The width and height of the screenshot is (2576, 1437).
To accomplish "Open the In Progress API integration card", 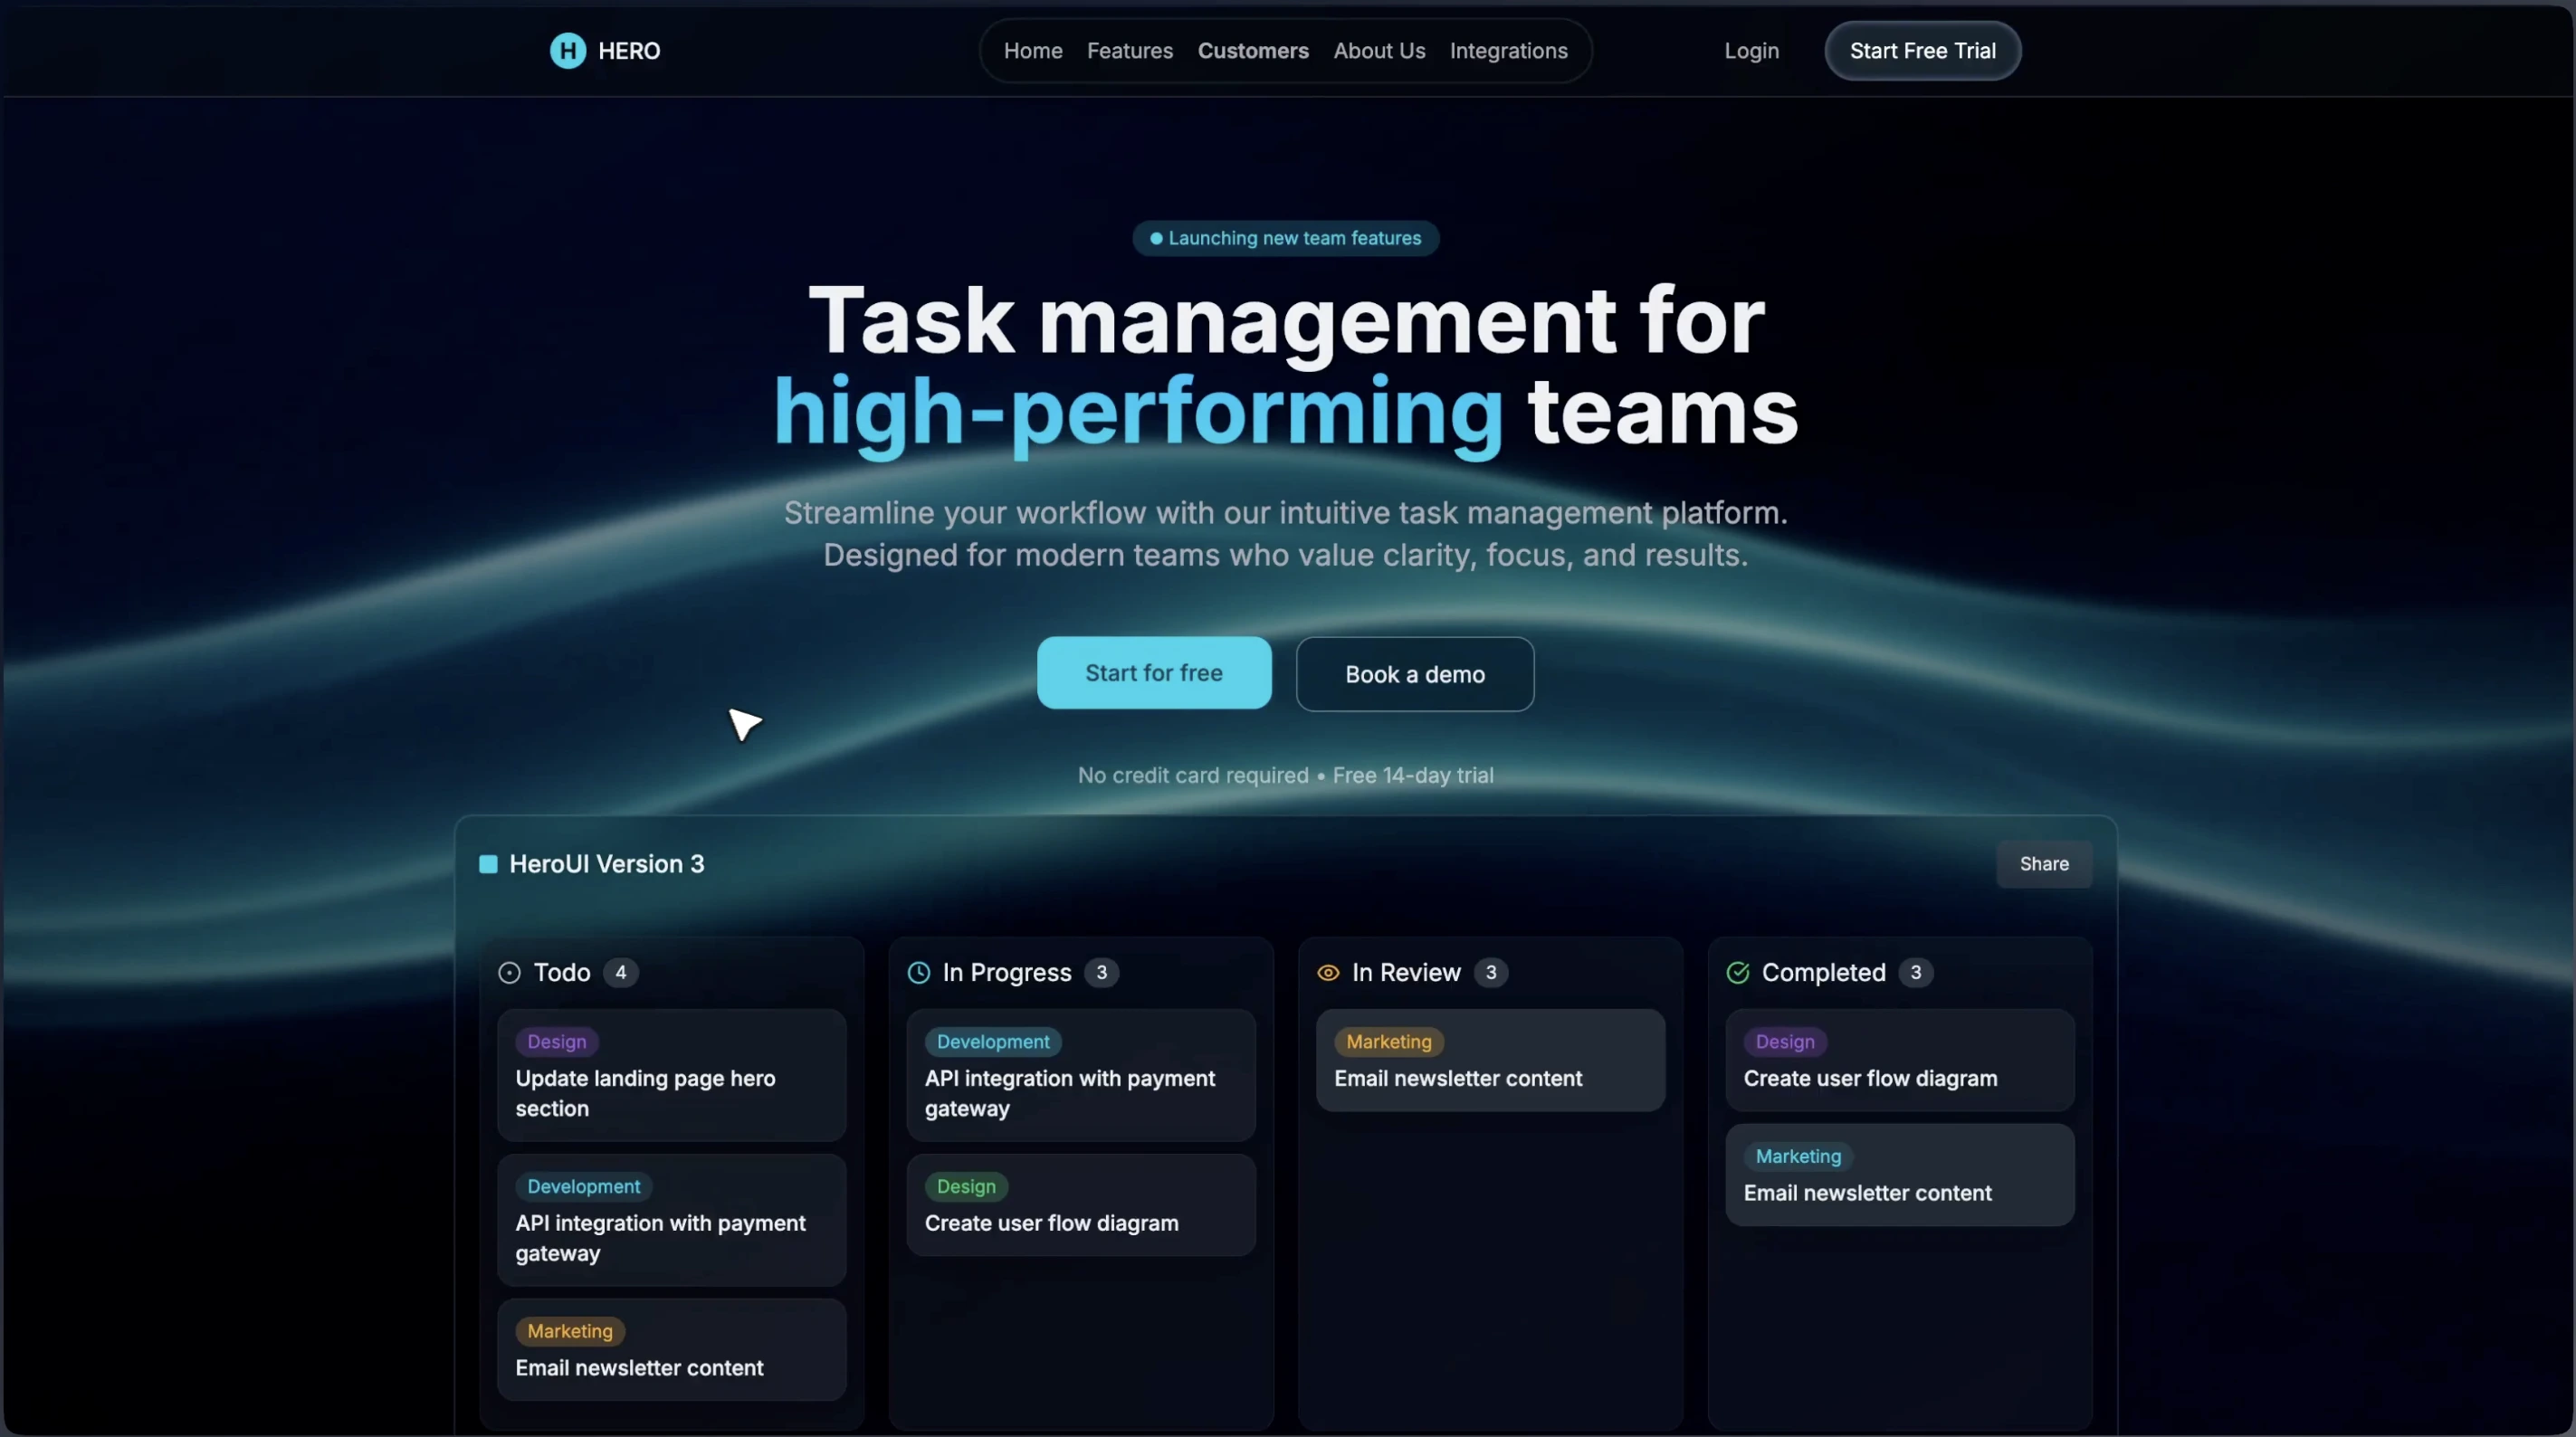I will point(1080,1075).
